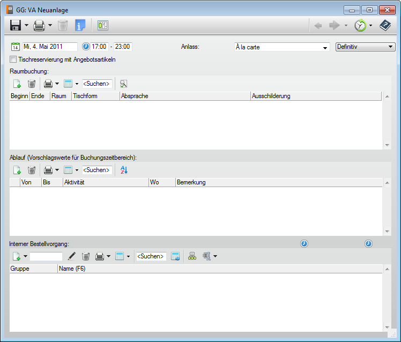
Task: Open the help book icon
Action: tap(385, 25)
